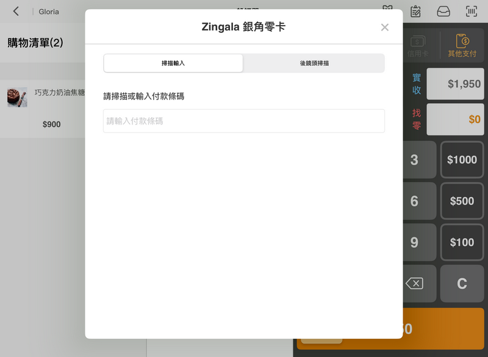This screenshot has height=357, width=488.
Task: Switch to 掃描輸入 tab
Action: click(173, 63)
